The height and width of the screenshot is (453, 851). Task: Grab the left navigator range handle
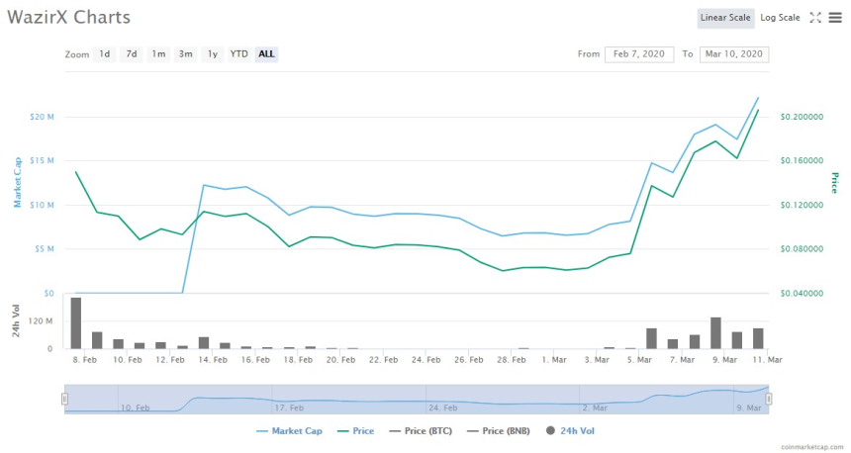[64, 399]
